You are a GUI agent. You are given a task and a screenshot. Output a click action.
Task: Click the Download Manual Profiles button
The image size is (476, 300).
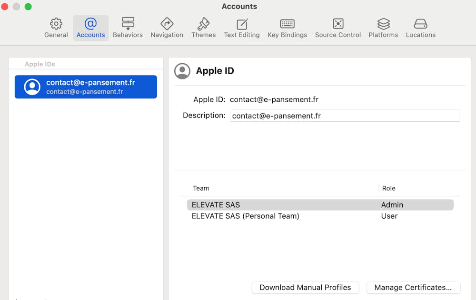305,288
